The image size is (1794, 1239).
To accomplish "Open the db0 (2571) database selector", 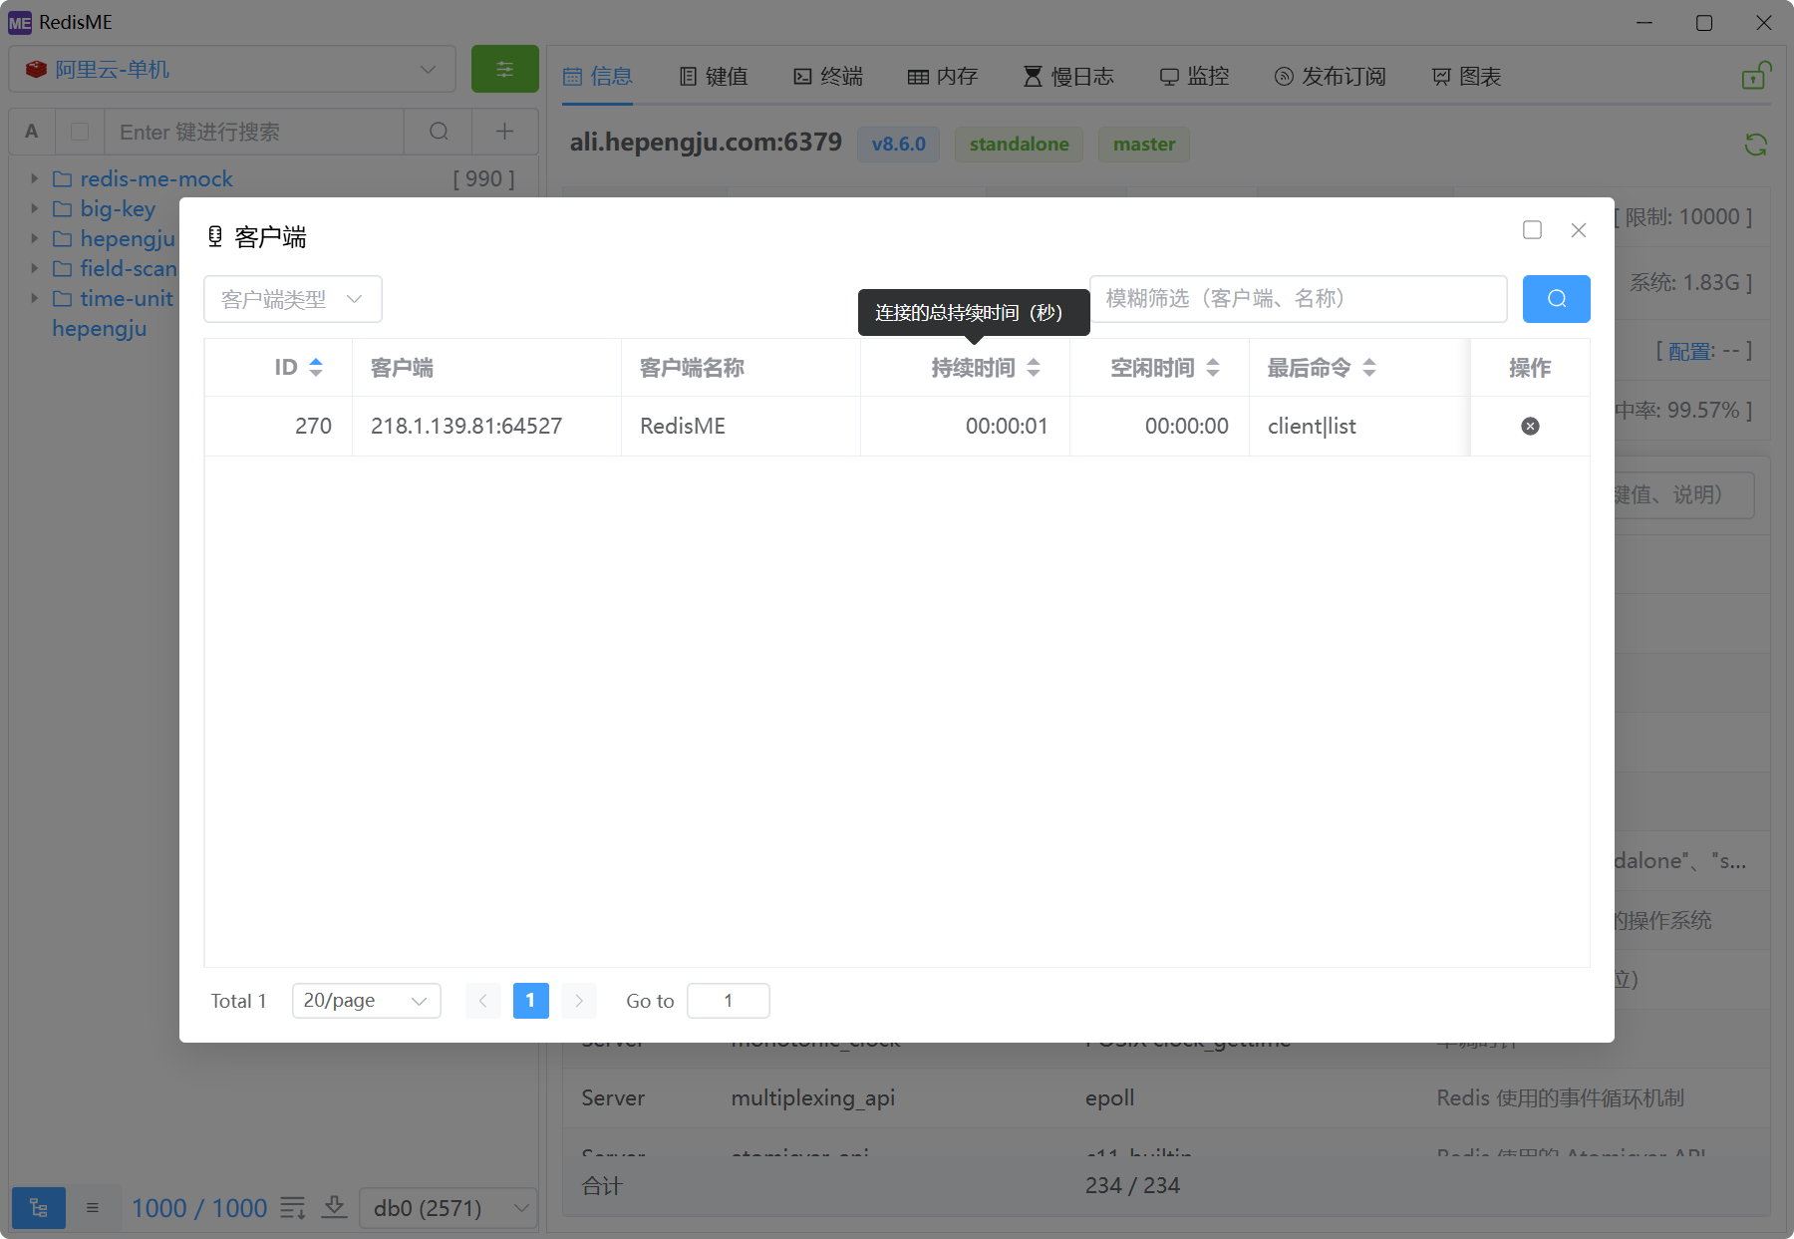I will click(x=448, y=1208).
